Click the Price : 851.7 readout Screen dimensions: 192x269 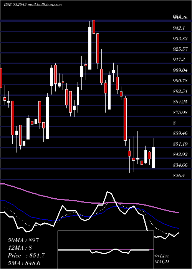pyautogui.click(x=26, y=256)
